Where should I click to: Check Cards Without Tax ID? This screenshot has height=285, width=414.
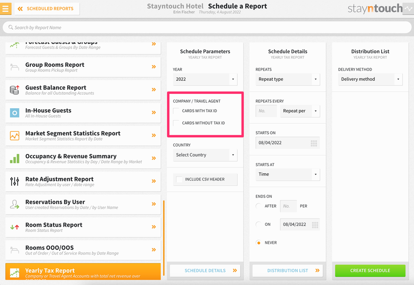tap(176, 123)
